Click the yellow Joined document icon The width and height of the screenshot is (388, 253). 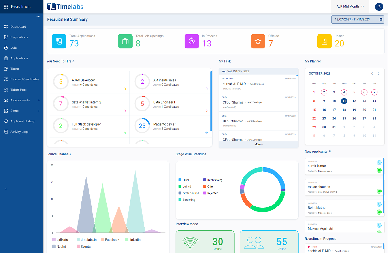324,41
